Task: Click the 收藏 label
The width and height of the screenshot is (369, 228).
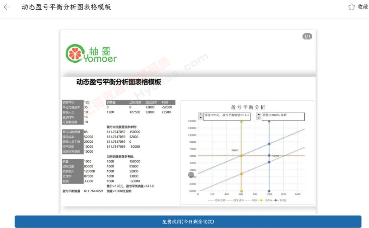Action: [x=363, y=6]
